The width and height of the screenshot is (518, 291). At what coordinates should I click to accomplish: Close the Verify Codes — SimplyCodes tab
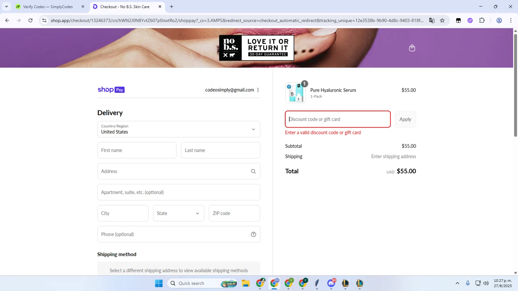point(83,7)
